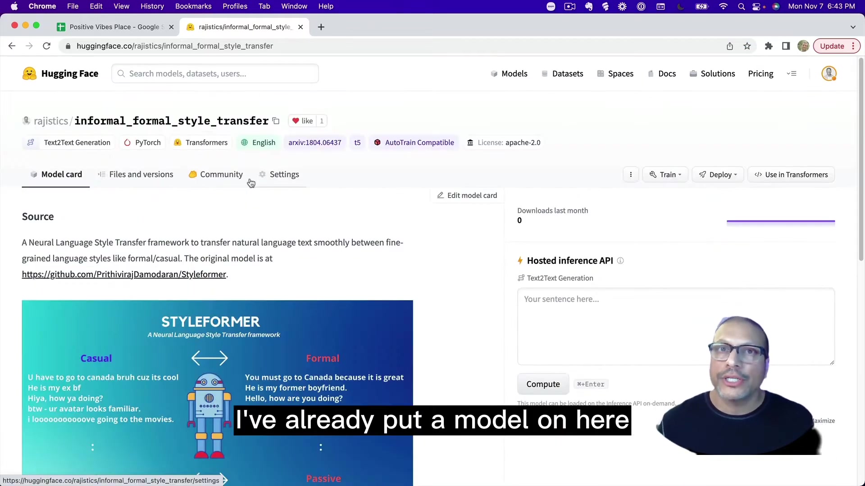Click the page vertical scrollbar

pos(861,159)
